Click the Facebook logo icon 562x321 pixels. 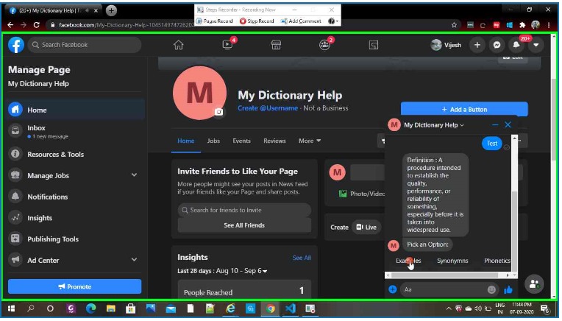(15, 45)
